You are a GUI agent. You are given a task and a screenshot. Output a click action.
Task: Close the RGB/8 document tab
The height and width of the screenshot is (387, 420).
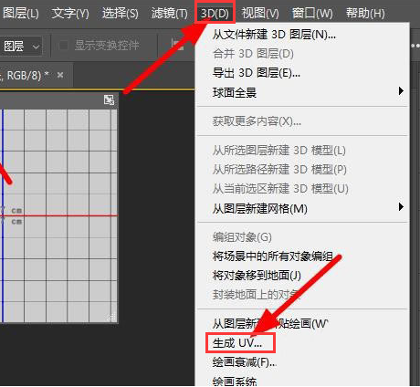[x=60, y=75]
